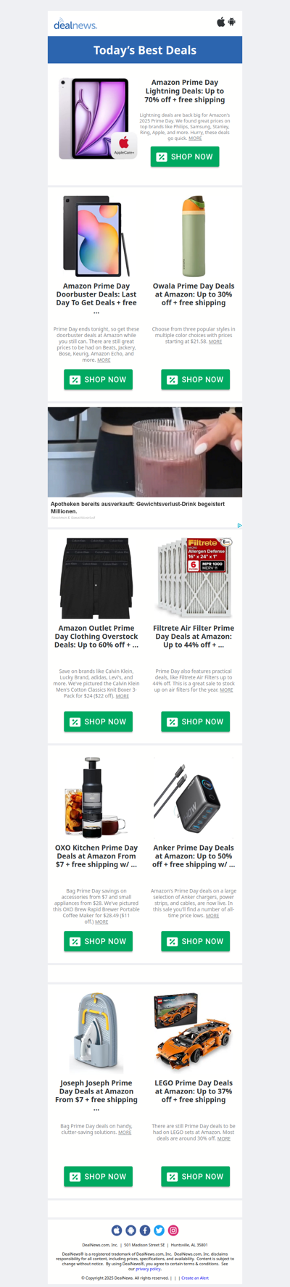
Task: Open the DealNews logo link
Action: 75,25
